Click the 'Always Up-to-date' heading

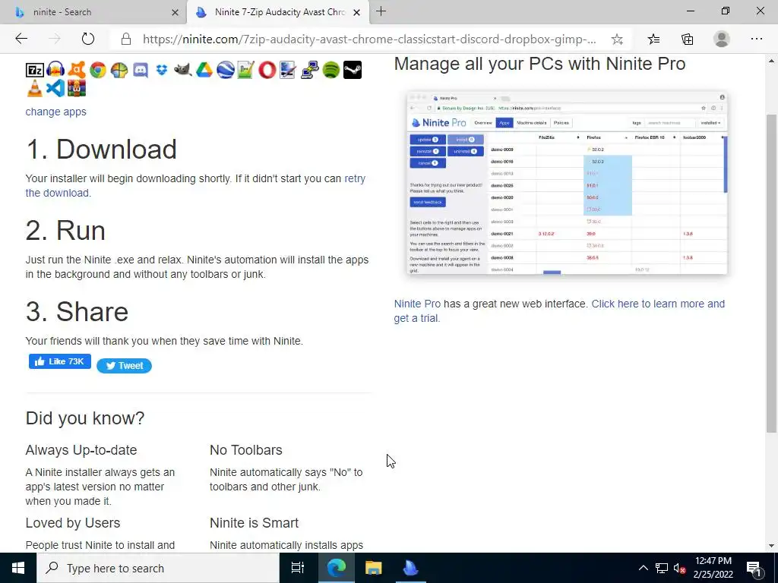(81, 449)
